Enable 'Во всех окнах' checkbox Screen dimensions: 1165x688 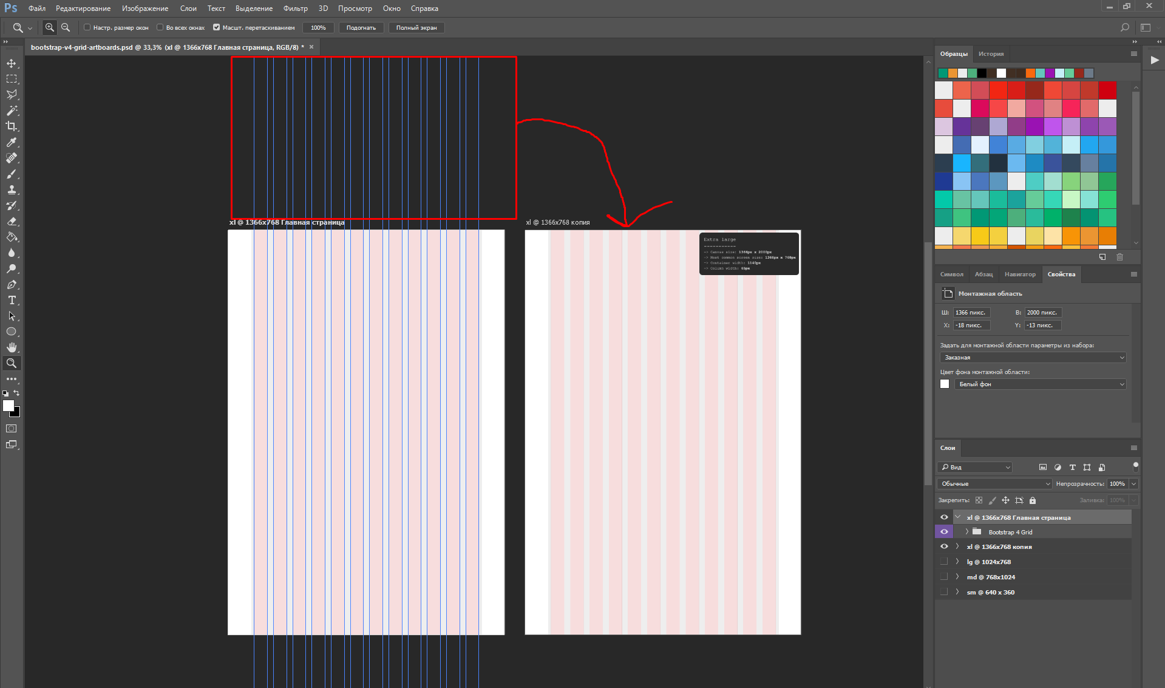(x=160, y=27)
